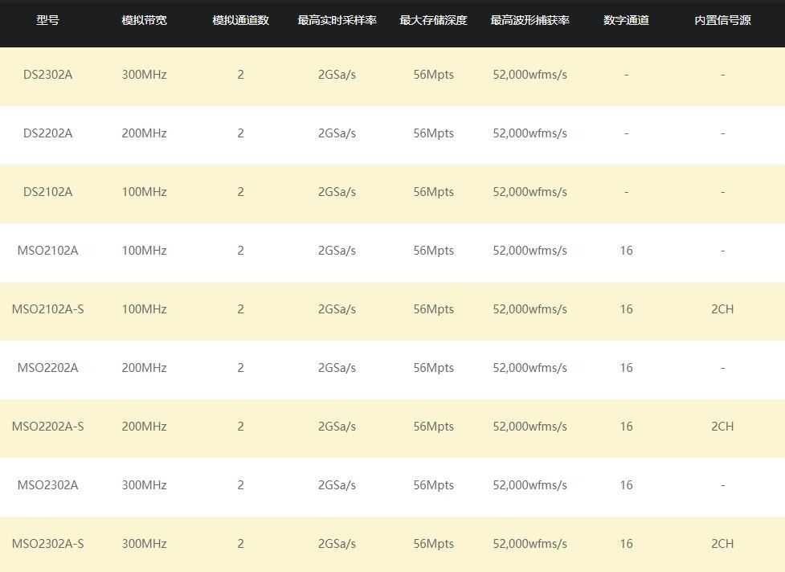Viewport: 785px width, 572px height.
Task: Select the MSO2302A model name
Action: pos(47,485)
